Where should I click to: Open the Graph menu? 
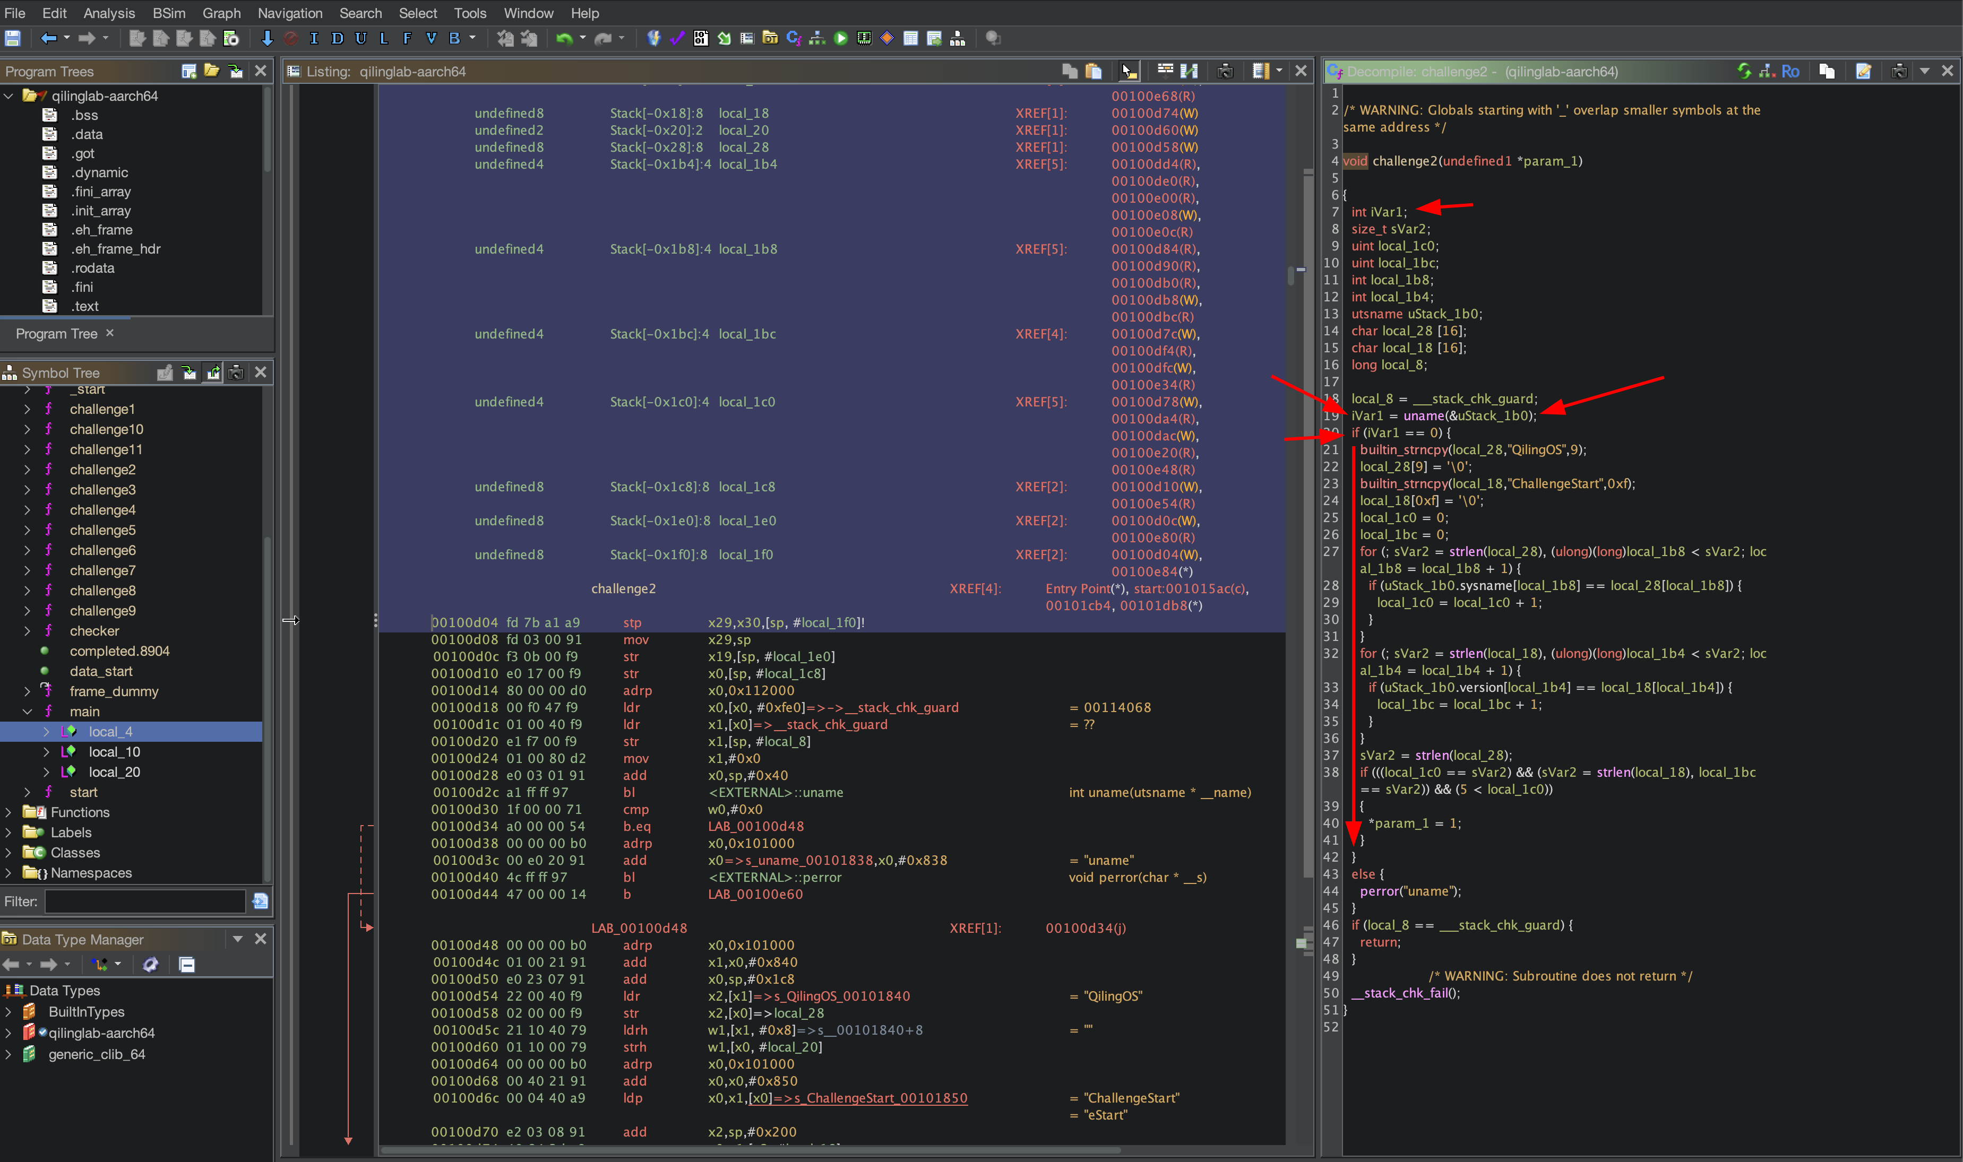tap(222, 13)
